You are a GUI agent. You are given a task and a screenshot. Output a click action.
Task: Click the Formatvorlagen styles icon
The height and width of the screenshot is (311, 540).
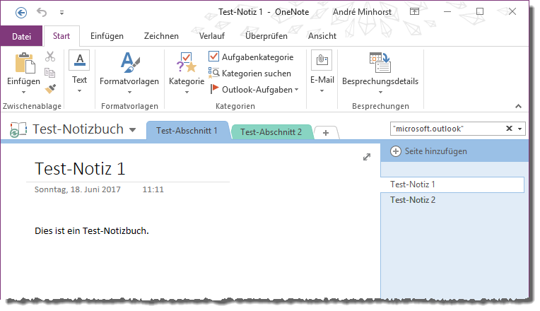pyautogui.click(x=130, y=63)
